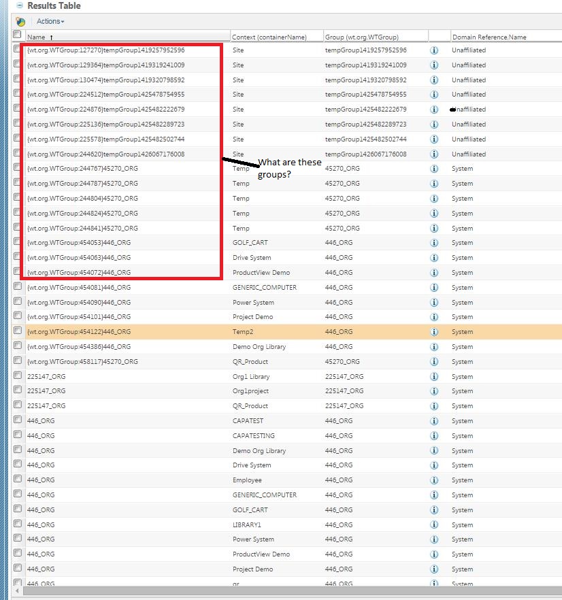The image size is (562, 600).
Task: Click group cell 45270_ORG in the WTGroup:458117 QR_Product row
Action: pos(342,362)
